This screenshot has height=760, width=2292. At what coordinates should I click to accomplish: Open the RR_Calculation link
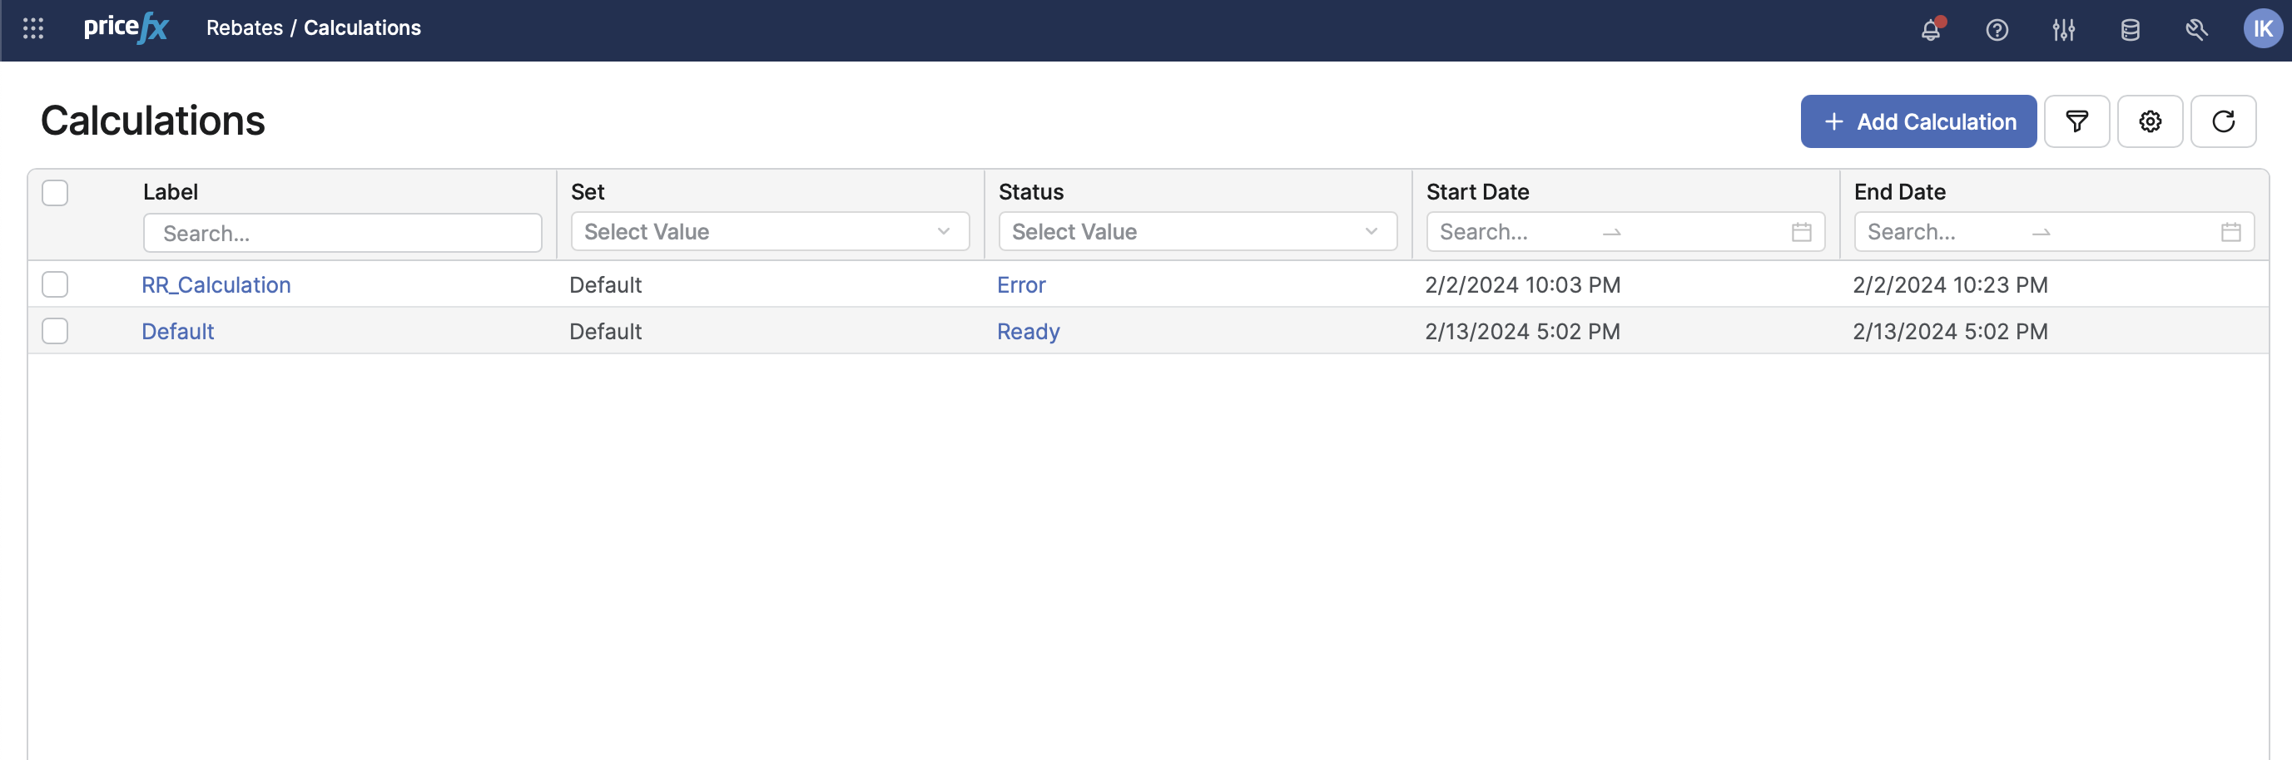pyautogui.click(x=216, y=284)
